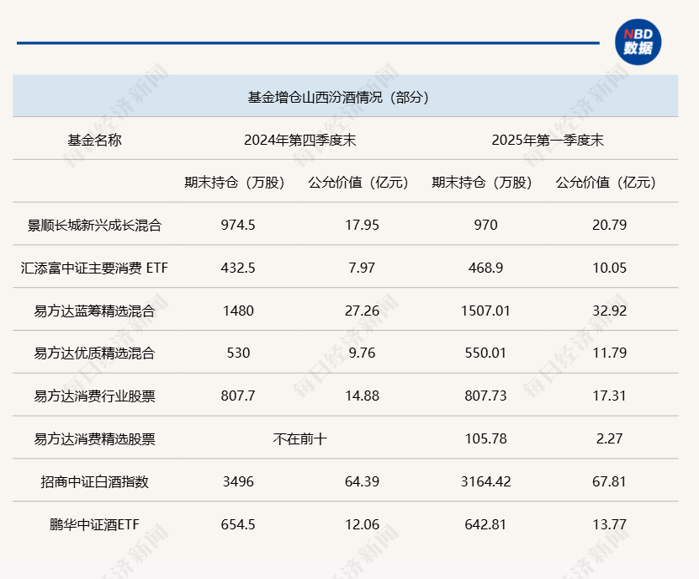Click the 易方达消费精选股票 fund name

94,438
